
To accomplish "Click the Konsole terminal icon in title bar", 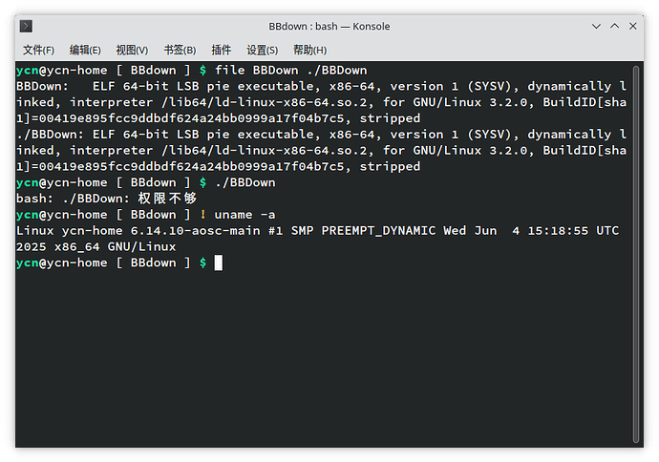I will click(26, 26).
